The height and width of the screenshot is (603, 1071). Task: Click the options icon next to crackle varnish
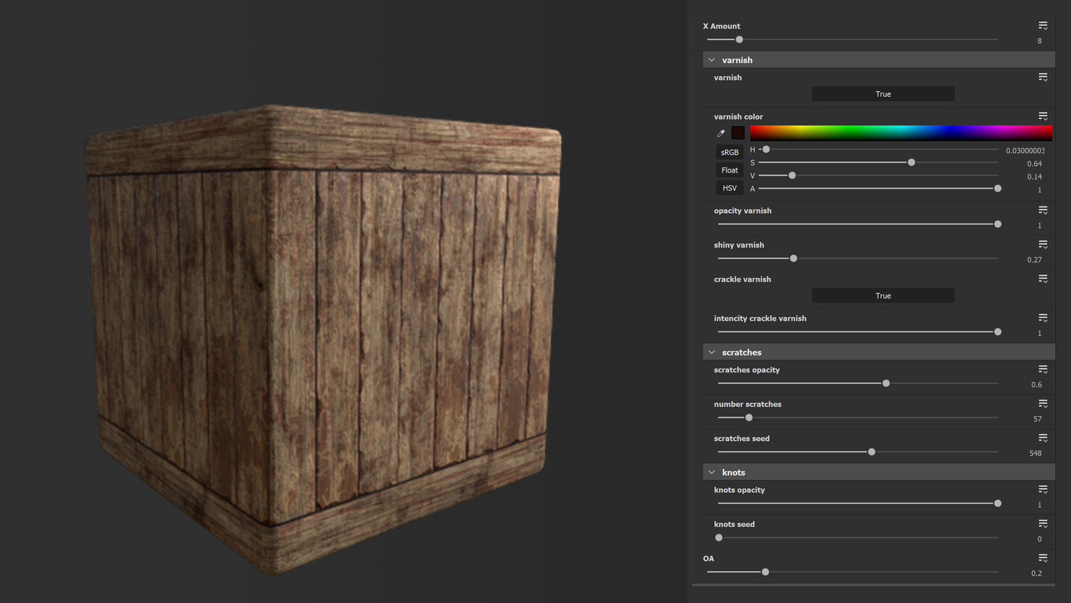[x=1042, y=278]
